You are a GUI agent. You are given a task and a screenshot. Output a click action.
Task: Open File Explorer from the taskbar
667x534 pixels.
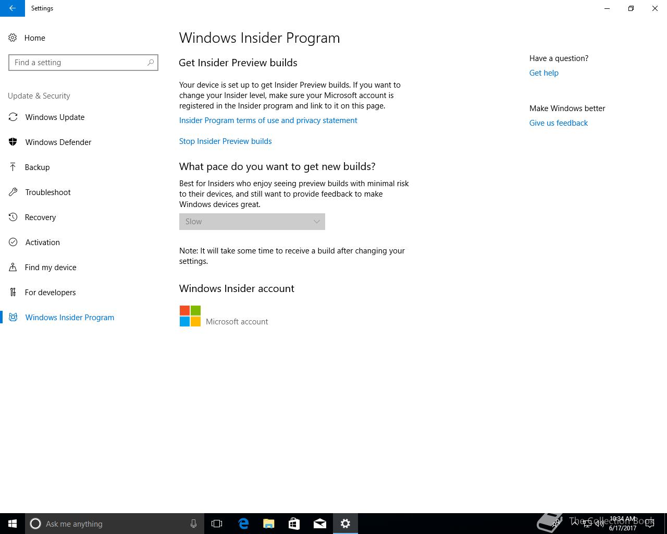click(x=269, y=524)
